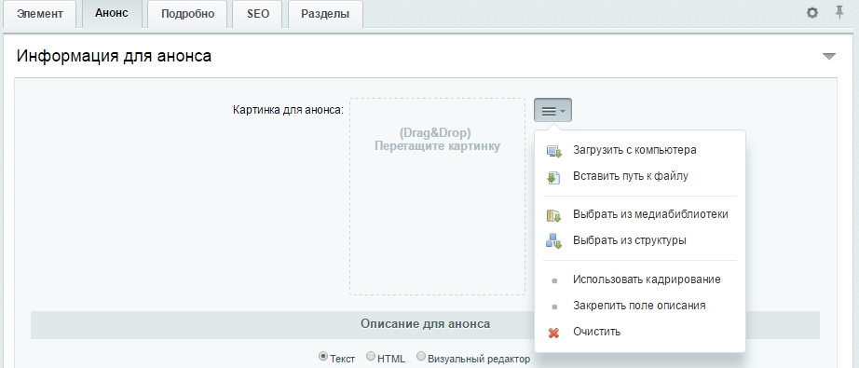Image resolution: width=859 pixels, height=368 pixels.
Task: Click the settings gear icon
Action: (x=812, y=13)
